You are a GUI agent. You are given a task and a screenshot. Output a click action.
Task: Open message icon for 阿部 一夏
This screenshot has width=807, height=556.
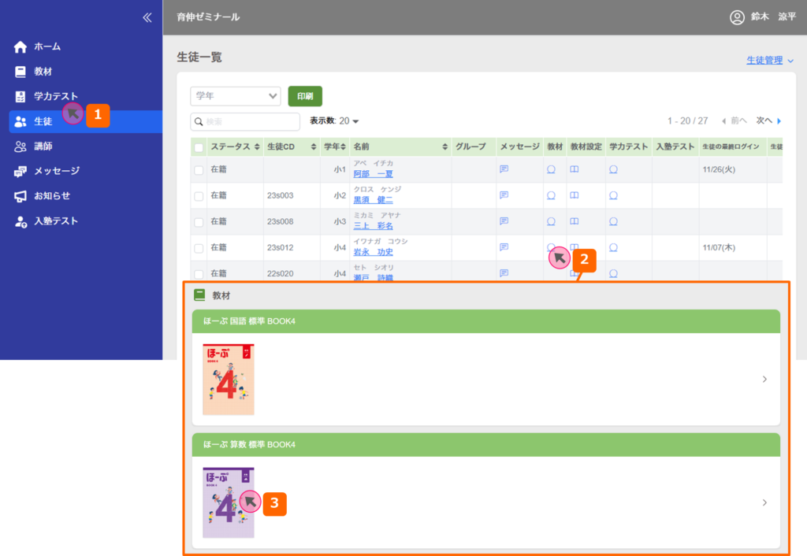pyautogui.click(x=504, y=169)
